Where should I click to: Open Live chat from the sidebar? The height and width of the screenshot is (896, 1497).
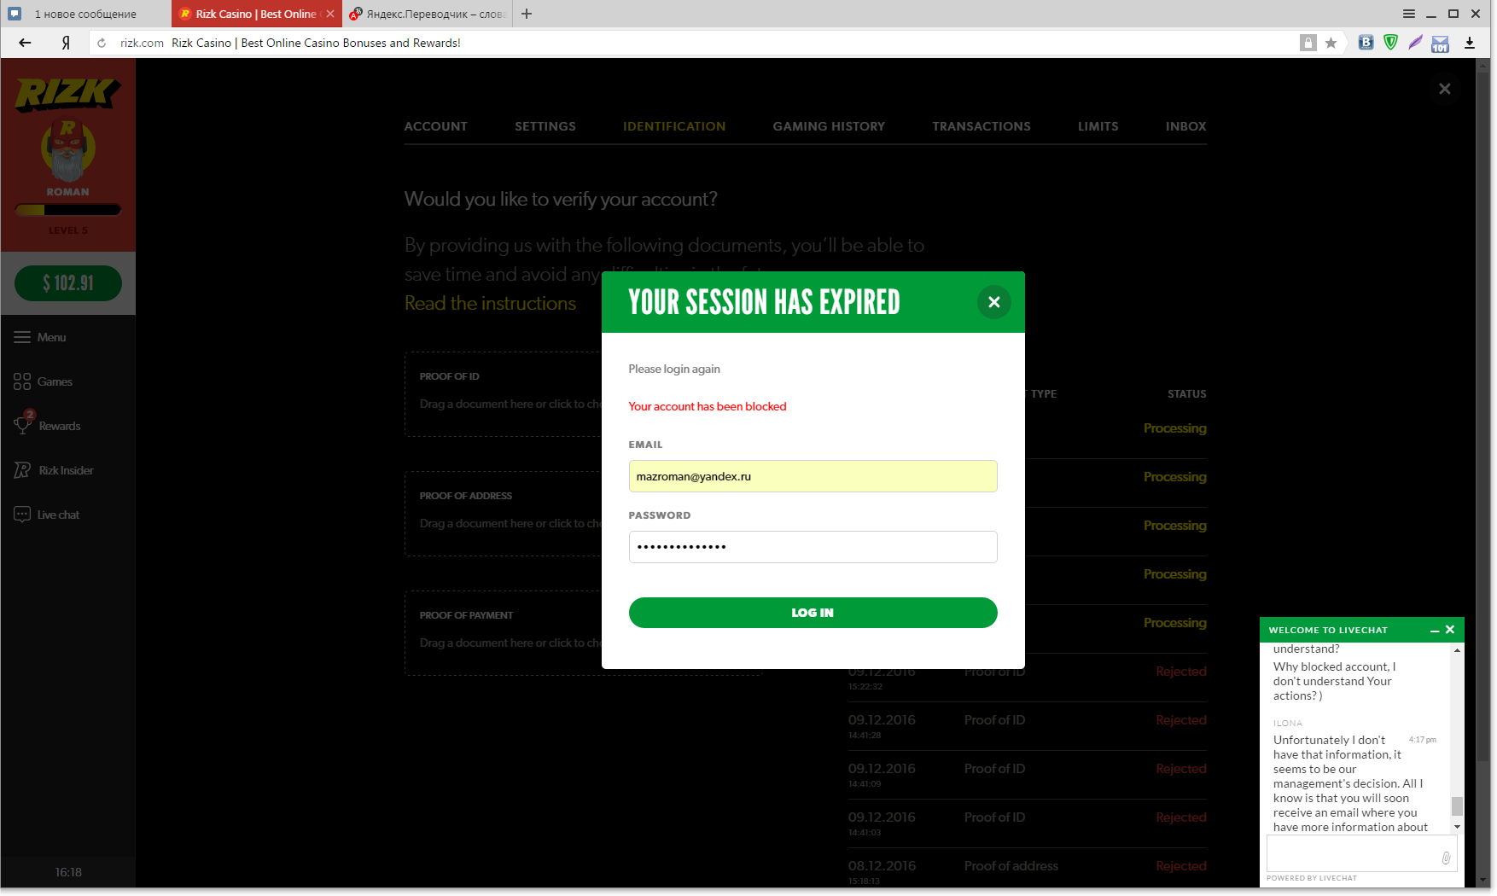46,515
